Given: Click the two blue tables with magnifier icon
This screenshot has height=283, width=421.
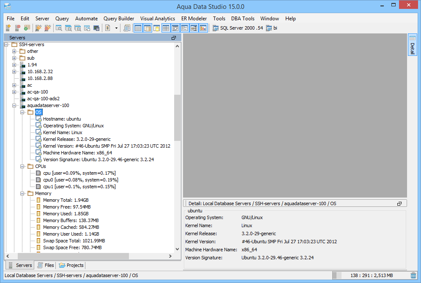Looking at the screenshot, I should 68,28.
